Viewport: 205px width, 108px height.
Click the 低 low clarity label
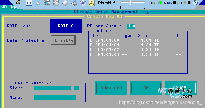coord(121,7)
